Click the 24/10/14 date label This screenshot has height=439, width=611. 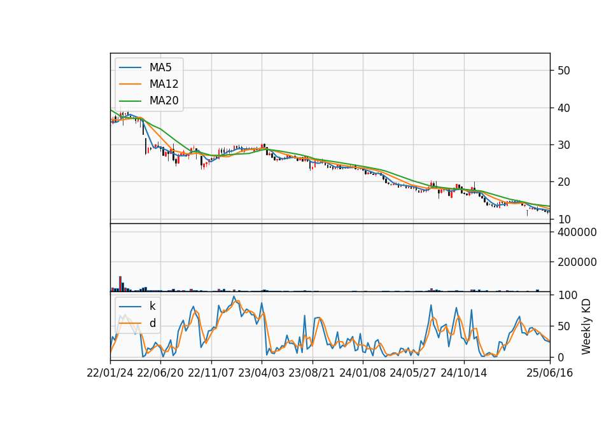click(x=464, y=373)
